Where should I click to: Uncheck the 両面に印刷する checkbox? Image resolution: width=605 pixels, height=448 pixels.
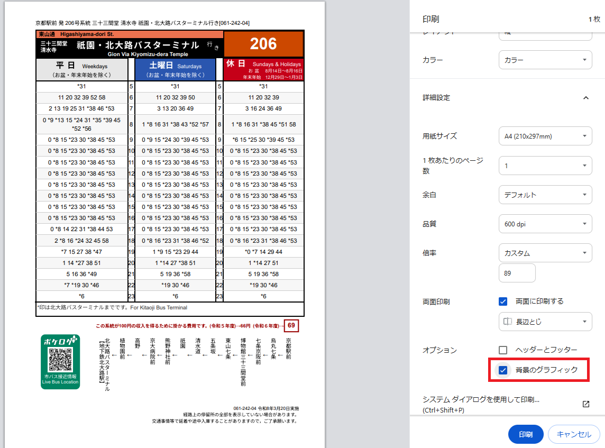502,301
